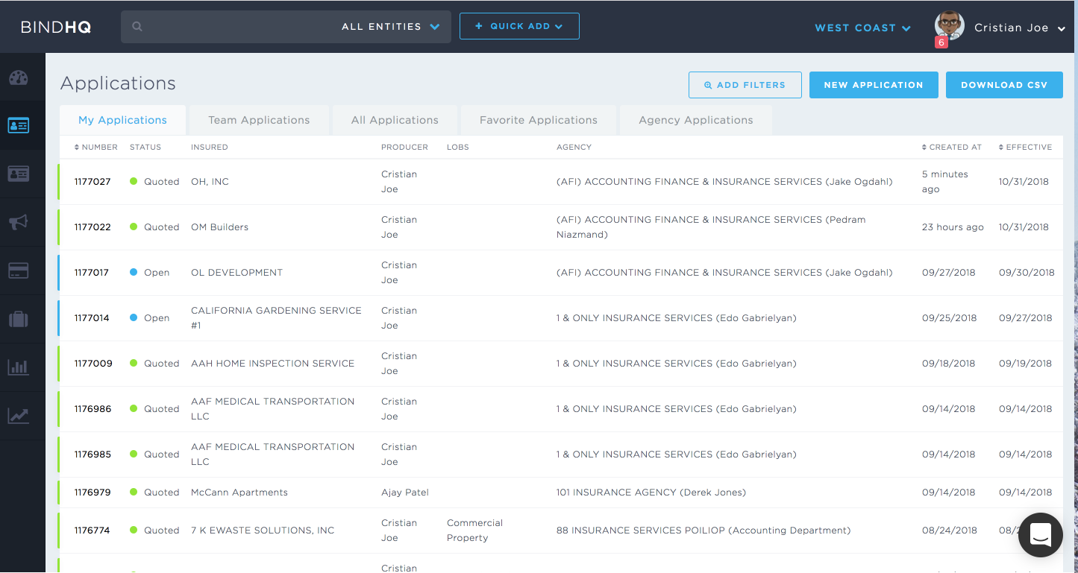
Task: Open the megaphone icon in sidebar
Action: click(19, 222)
